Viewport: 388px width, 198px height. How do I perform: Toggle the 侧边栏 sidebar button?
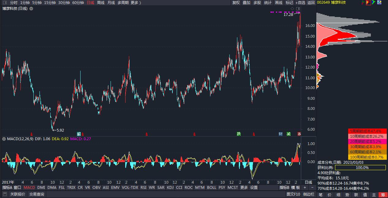point(309,194)
